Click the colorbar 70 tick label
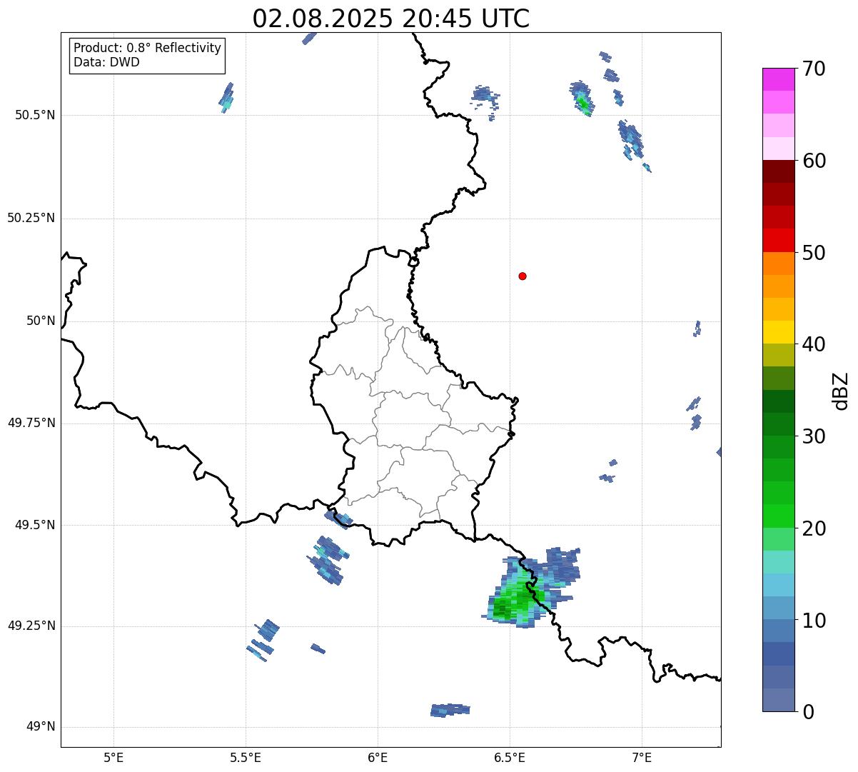 point(814,69)
